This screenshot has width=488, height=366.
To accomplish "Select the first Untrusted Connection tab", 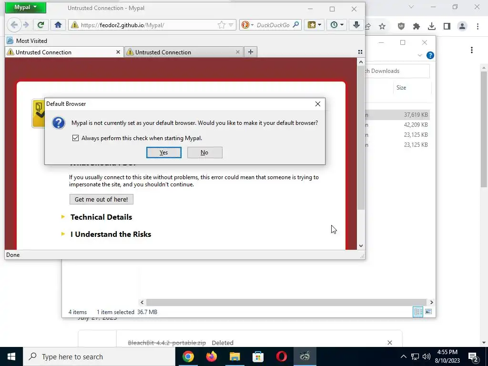I will tap(64, 52).
